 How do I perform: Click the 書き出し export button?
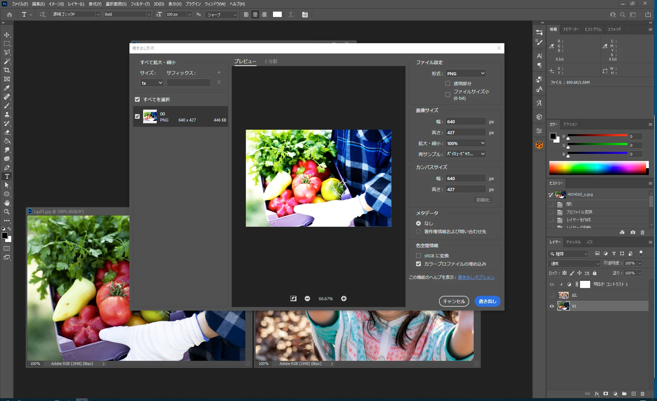point(487,301)
